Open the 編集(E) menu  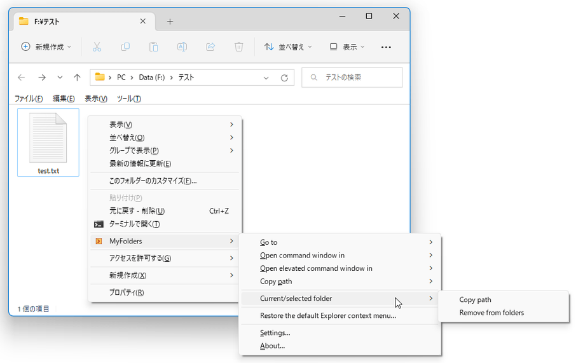pos(64,99)
